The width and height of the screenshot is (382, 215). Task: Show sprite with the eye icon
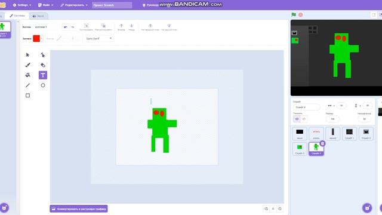tap(297, 119)
